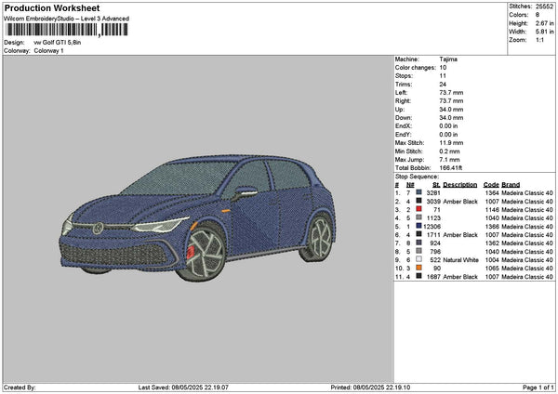Click the Max Jump value '7.1 mm'
The image size is (558, 394).
pos(449,160)
